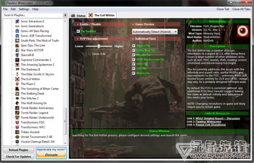Select the Starcraft II icon
This screenshot has width=254, height=163.
point(17,55)
